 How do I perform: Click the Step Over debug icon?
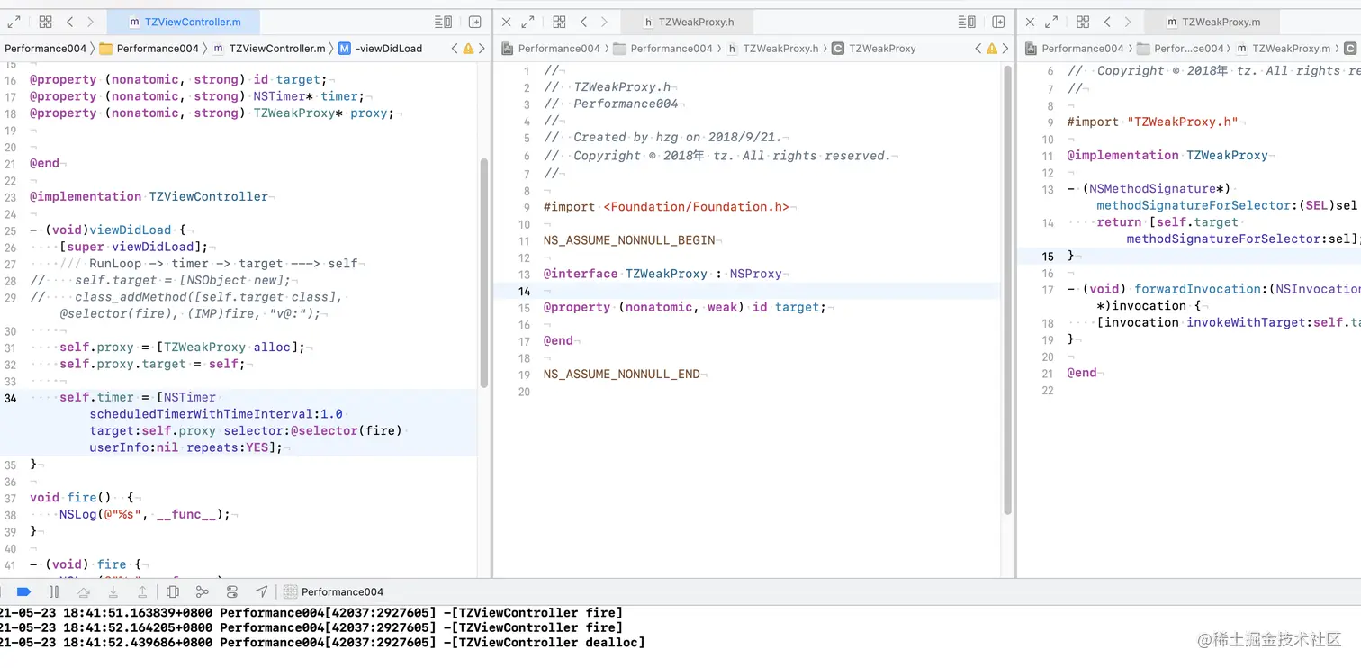[84, 591]
